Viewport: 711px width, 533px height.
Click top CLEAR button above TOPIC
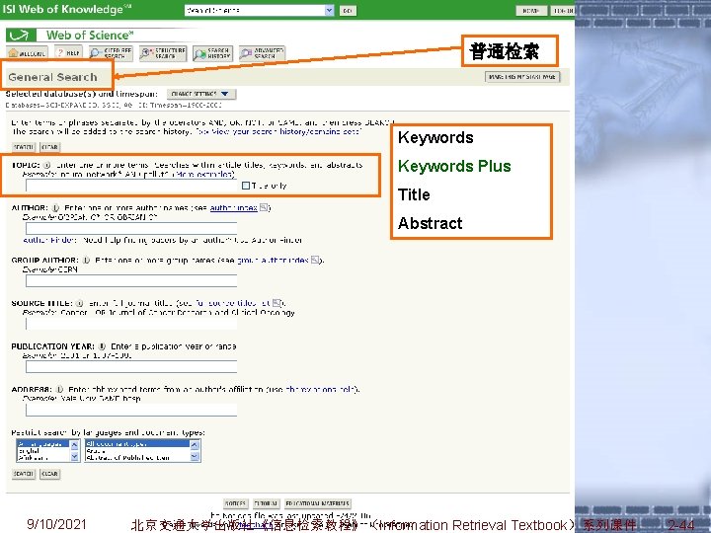tap(50, 147)
